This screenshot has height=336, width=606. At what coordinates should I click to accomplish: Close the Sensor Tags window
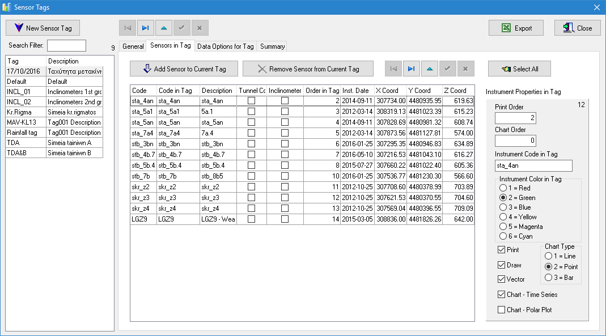(597, 7)
